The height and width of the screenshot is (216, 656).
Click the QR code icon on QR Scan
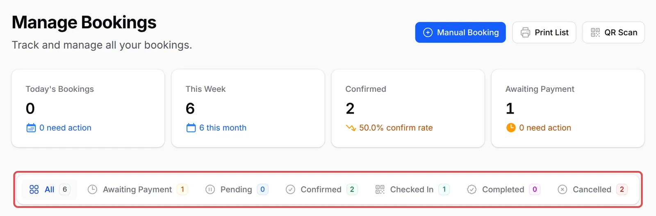(595, 32)
